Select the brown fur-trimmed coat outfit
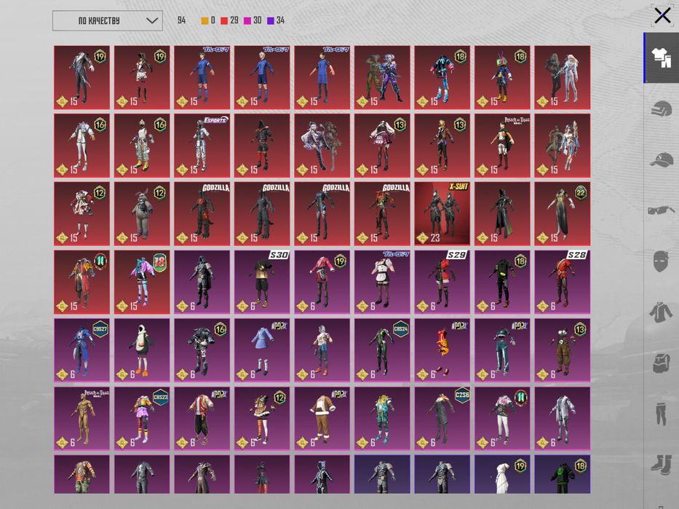The height and width of the screenshot is (509, 679). tap(322, 418)
